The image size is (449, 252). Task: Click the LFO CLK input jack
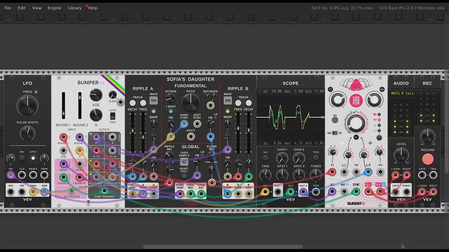(22, 175)
